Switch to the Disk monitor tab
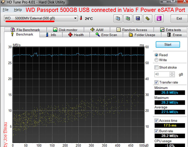188x147 pixels. [x=65, y=30]
